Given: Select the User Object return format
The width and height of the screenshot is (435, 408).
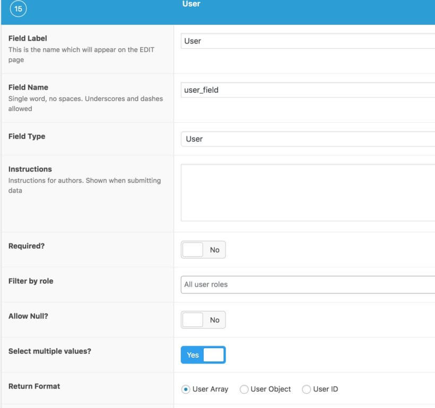Looking at the screenshot, I should (x=243, y=389).
